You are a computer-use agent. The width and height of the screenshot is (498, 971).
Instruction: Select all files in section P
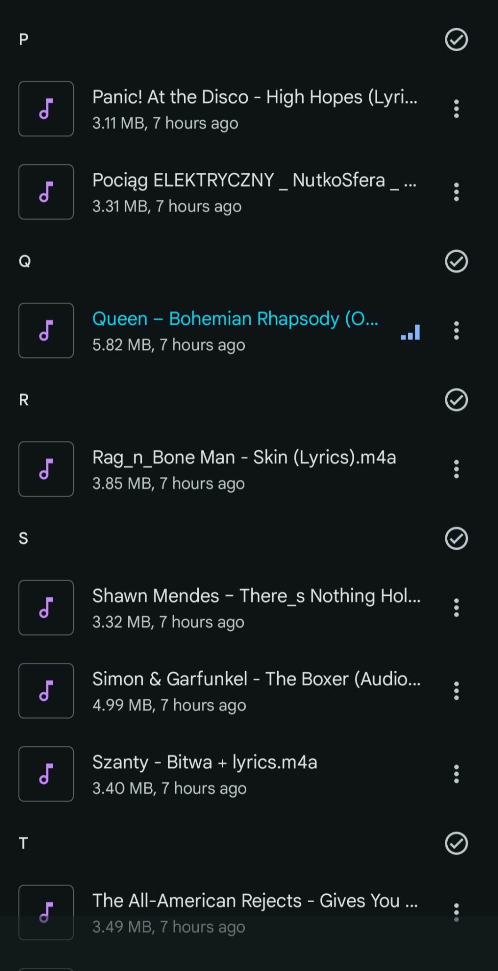(x=456, y=40)
